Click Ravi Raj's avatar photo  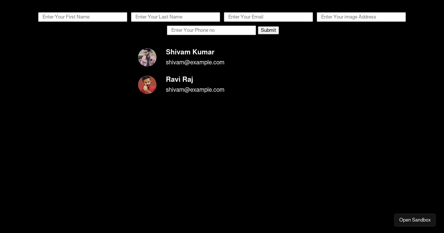147,85
